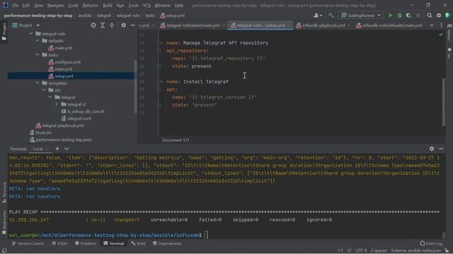453x254 pixels.
Task: Toggle Event Log tool window
Action: coord(431,243)
